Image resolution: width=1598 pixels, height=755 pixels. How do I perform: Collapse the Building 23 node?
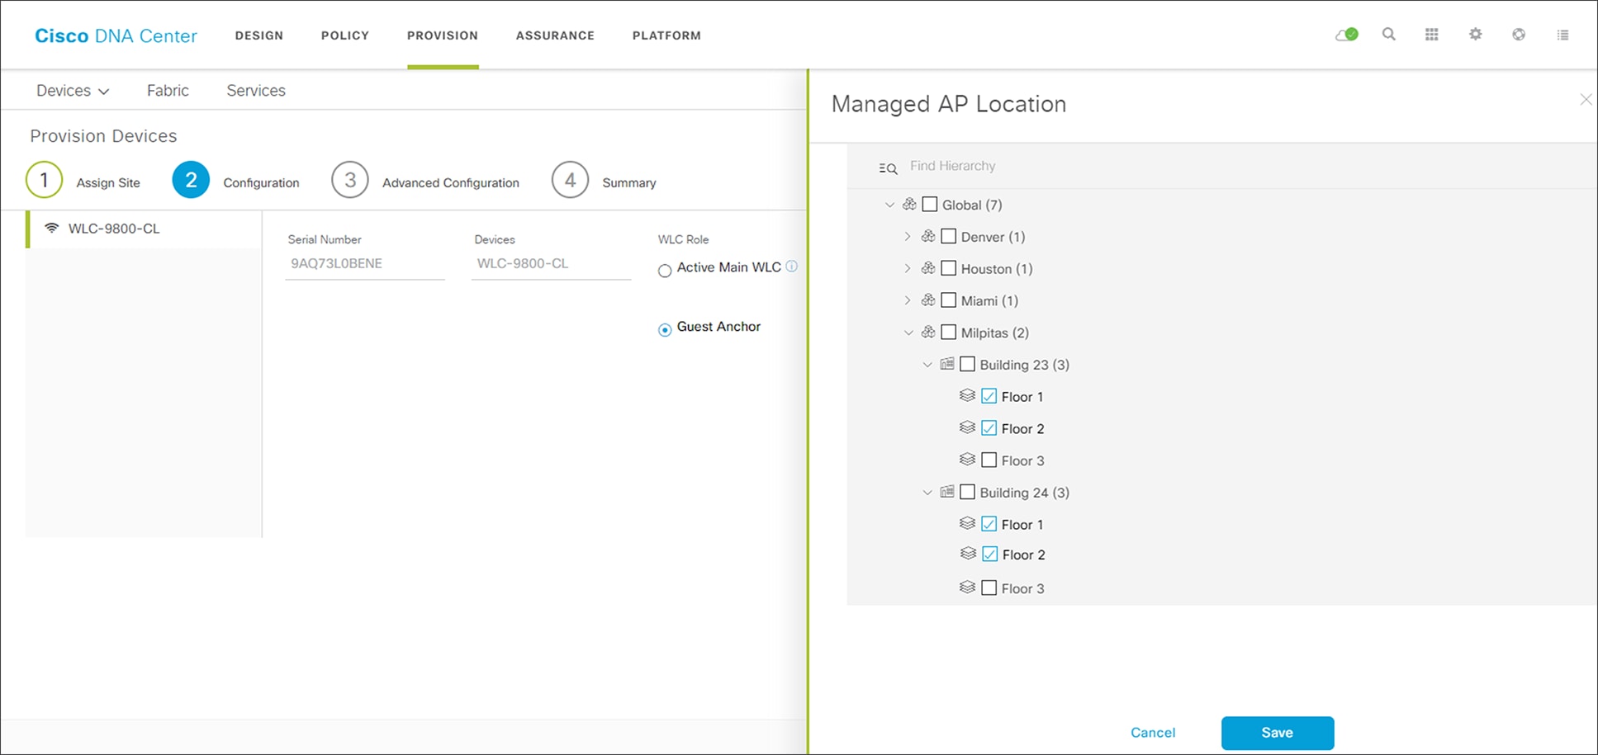[x=927, y=365]
